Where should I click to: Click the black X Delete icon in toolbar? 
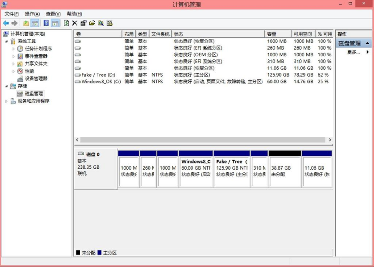pyautogui.click(x=75, y=23)
